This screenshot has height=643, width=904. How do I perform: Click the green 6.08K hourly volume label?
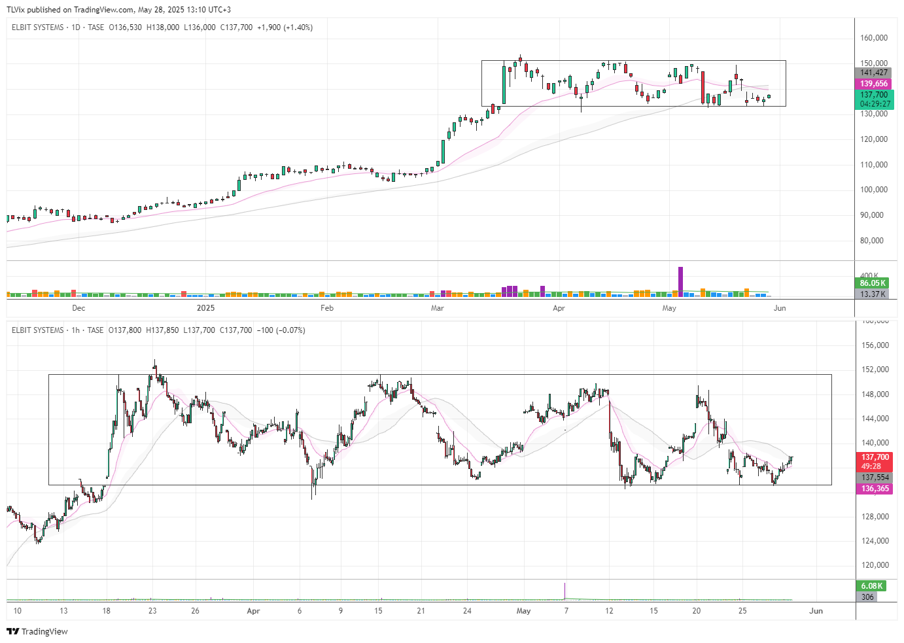(x=872, y=586)
